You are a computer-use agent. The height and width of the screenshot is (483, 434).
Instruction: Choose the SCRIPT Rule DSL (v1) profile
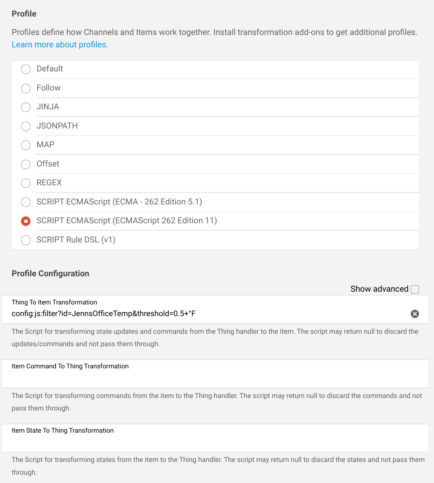[26, 240]
